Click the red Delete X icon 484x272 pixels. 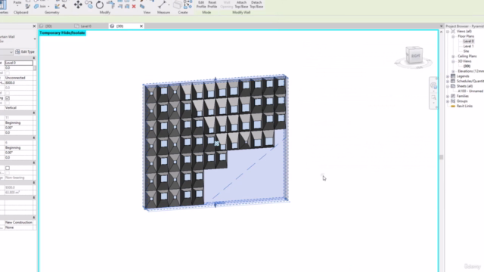click(x=134, y=7)
